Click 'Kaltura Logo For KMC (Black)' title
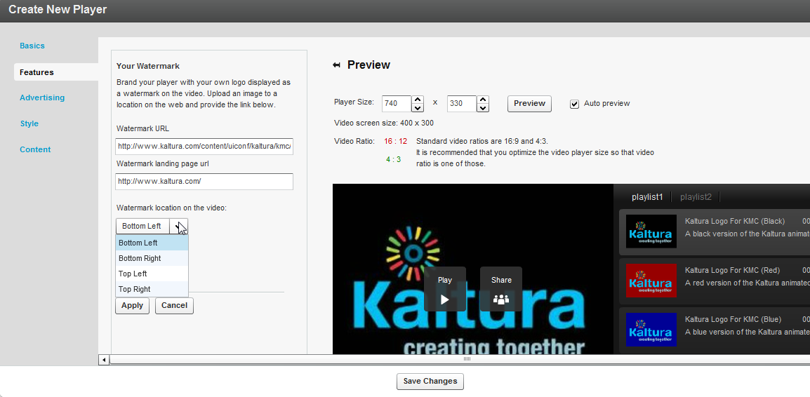 (x=735, y=221)
